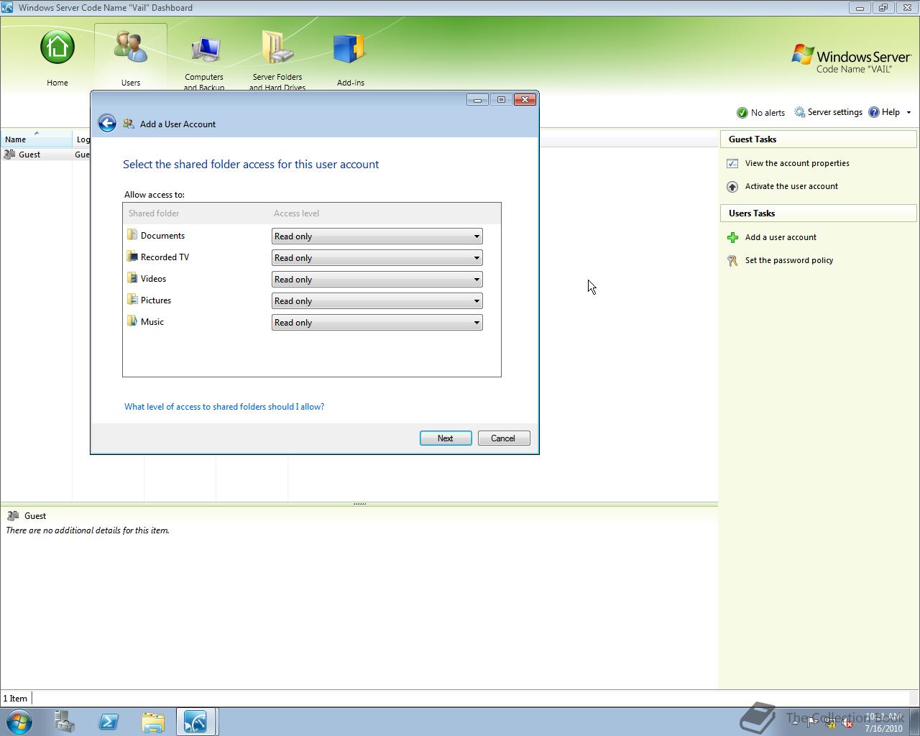Click the No alerts text
Viewport: 920px width, 736px height.
tap(768, 113)
